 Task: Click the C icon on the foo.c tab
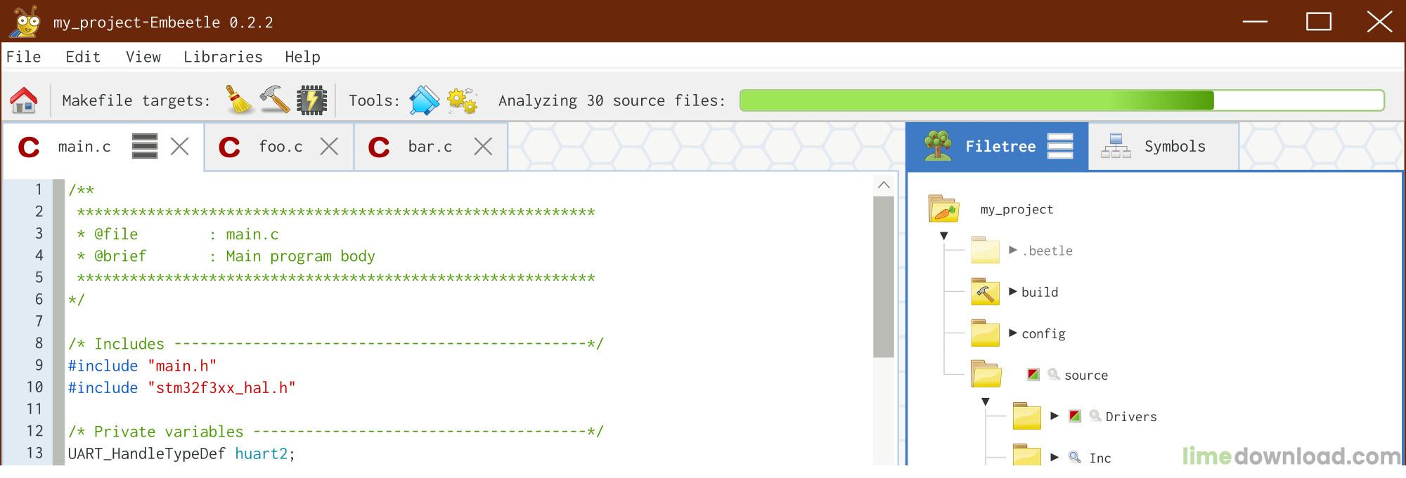[229, 147]
